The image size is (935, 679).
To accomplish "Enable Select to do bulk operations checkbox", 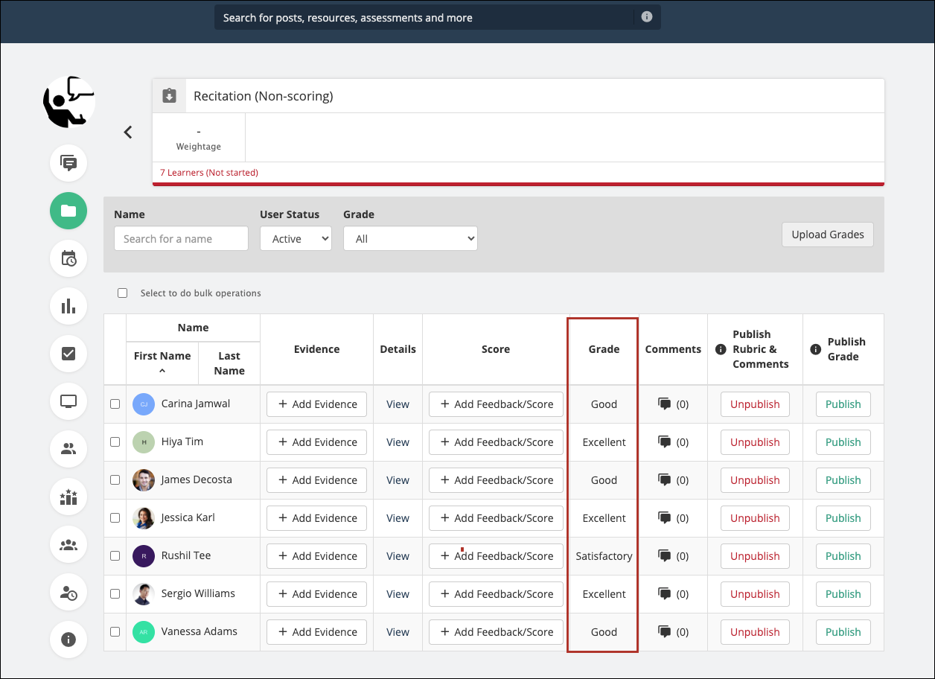I will coord(123,293).
